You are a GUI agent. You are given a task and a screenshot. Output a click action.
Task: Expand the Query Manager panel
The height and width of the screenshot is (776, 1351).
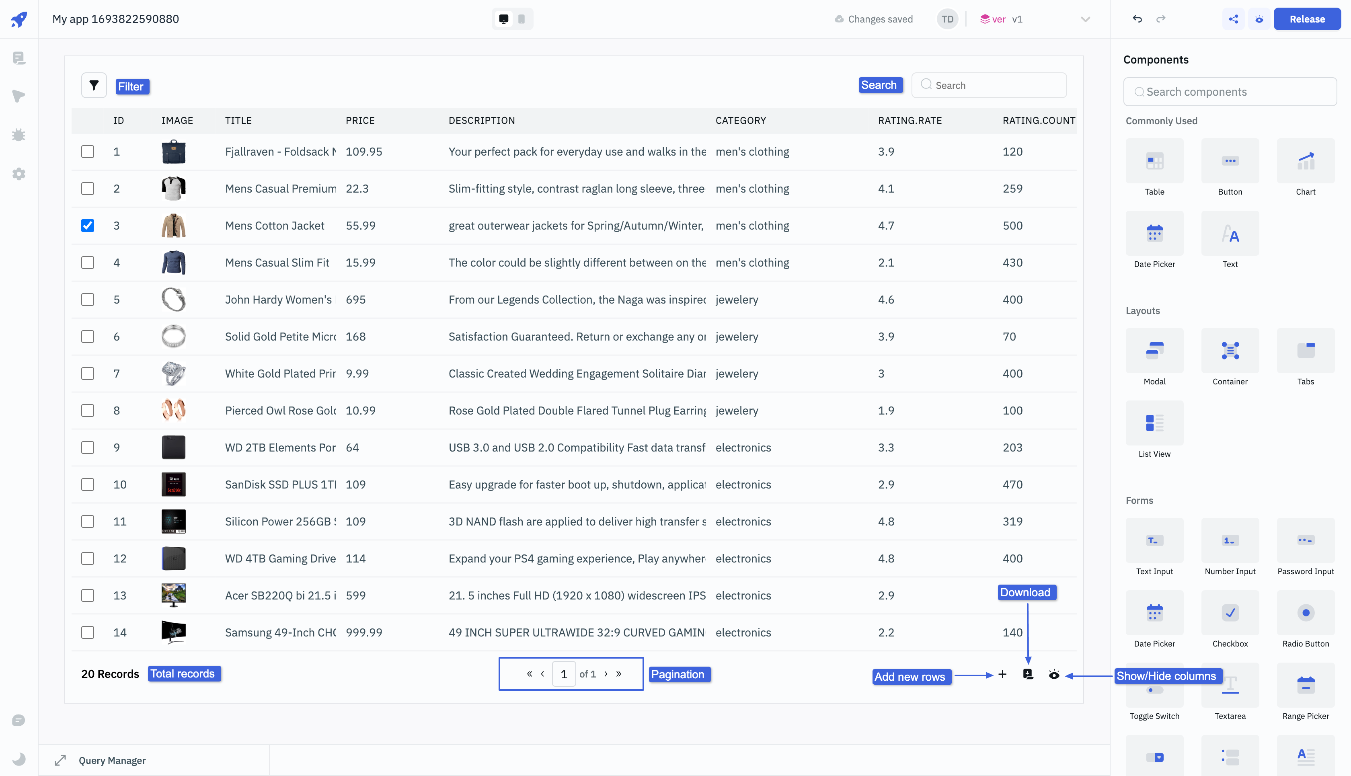pos(60,760)
